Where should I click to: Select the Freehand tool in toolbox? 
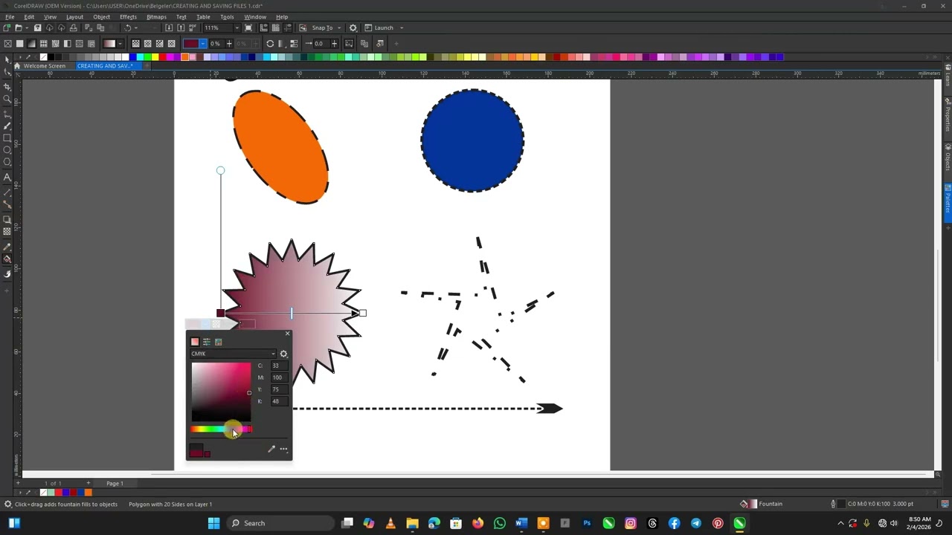pyautogui.click(x=7, y=113)
